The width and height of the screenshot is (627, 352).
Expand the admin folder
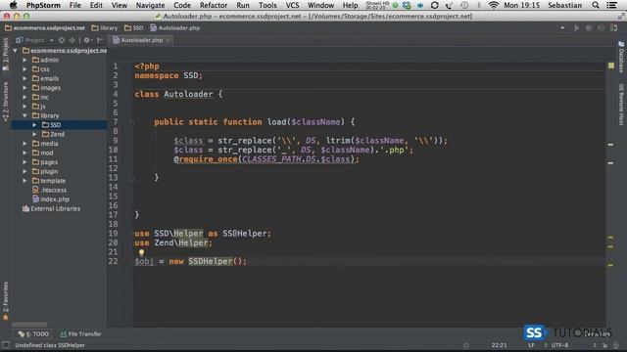point(24,60)
